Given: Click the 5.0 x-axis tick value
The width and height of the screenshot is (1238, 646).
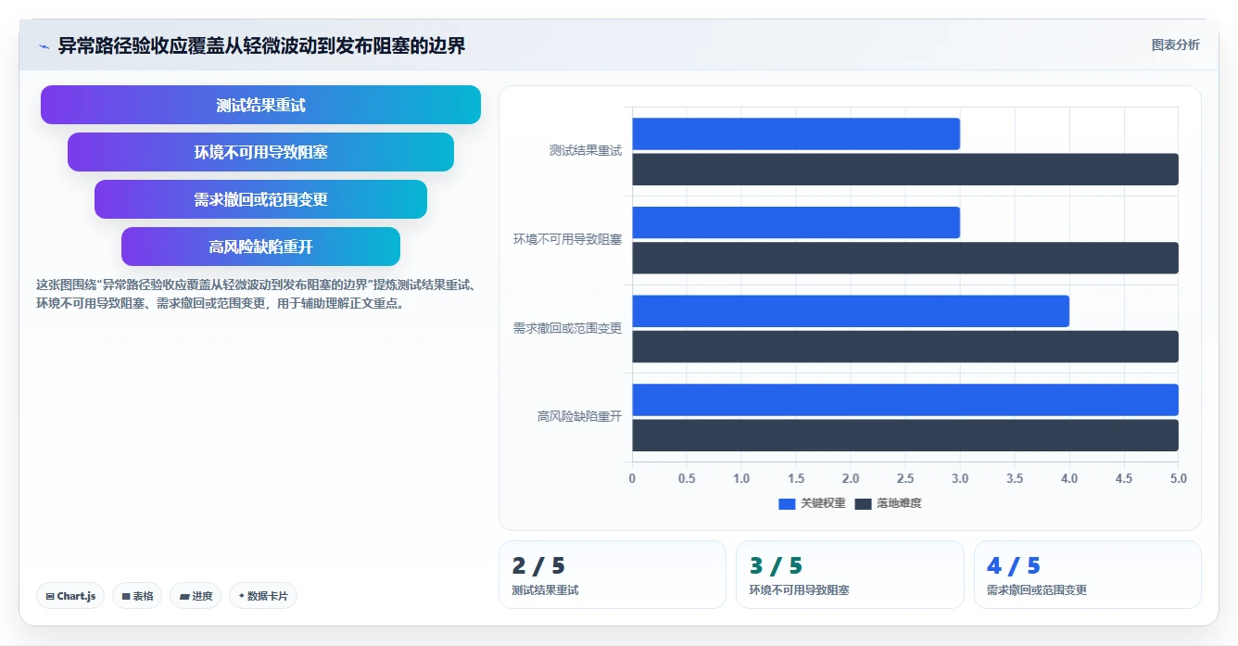Looking at the screenshot, I should pyautogui.click(x=1178, y=478).
